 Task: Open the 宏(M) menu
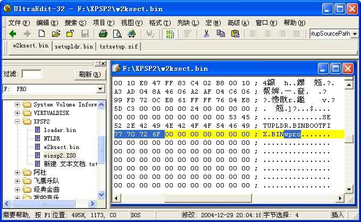coord(213,23)
